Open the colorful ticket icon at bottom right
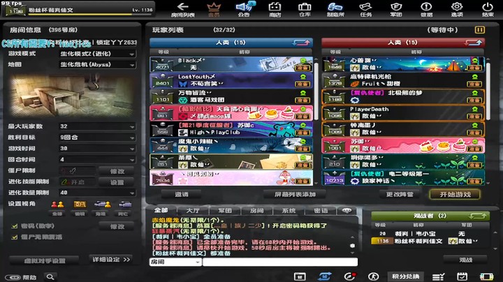The width and height of the screenshot is (503, 282). pyautogui.click(x=486, y=276)
